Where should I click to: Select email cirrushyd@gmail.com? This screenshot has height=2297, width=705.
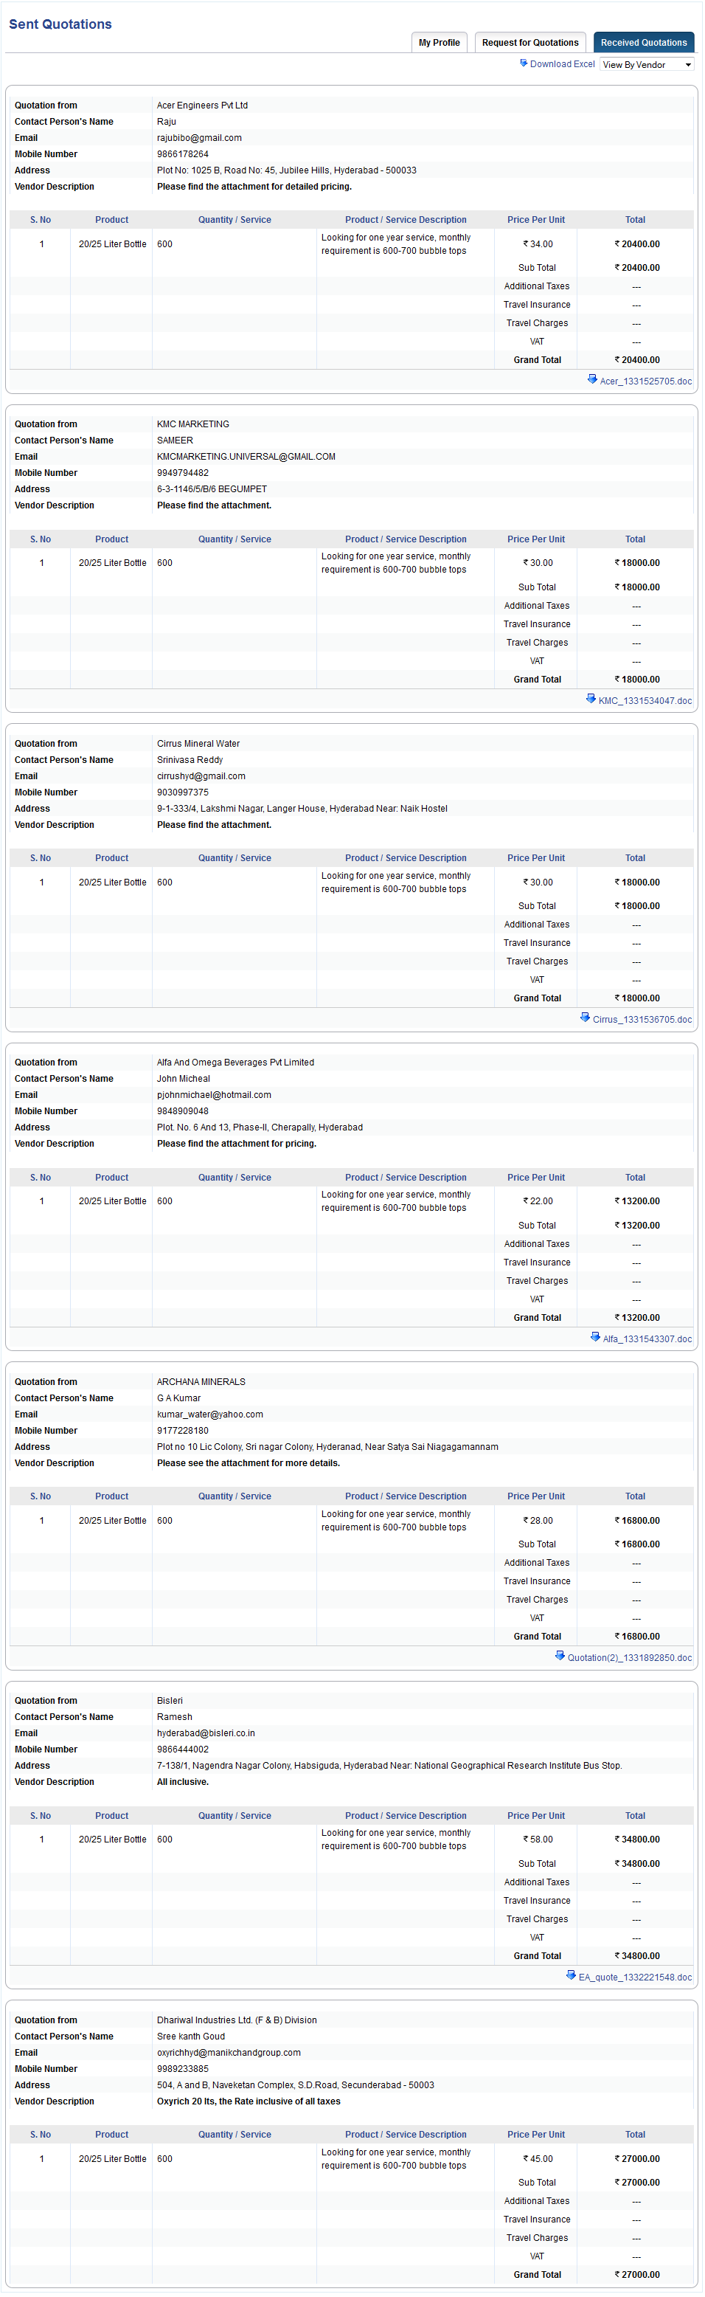tap(201, 777)
